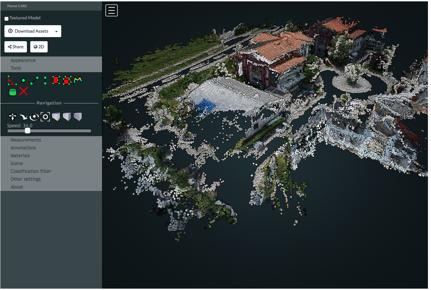
Task: Select the area measurement tool
Action: (x=56, y=80)
